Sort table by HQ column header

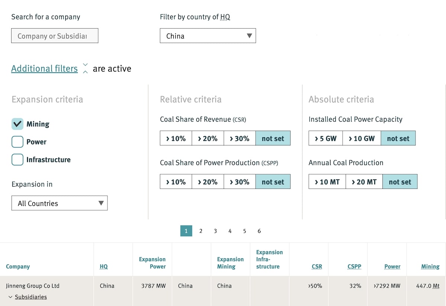coord(104,267)
